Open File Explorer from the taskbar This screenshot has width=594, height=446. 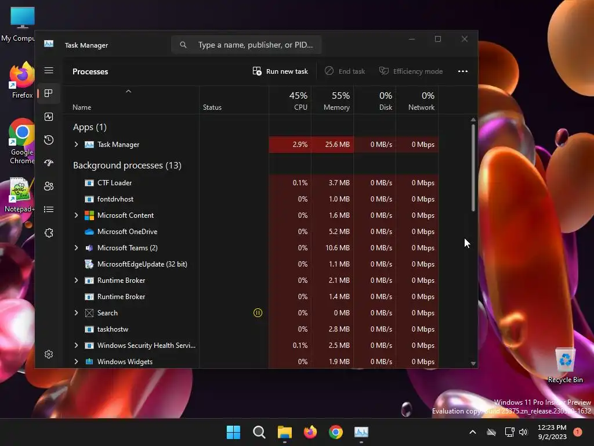[284, 432]
